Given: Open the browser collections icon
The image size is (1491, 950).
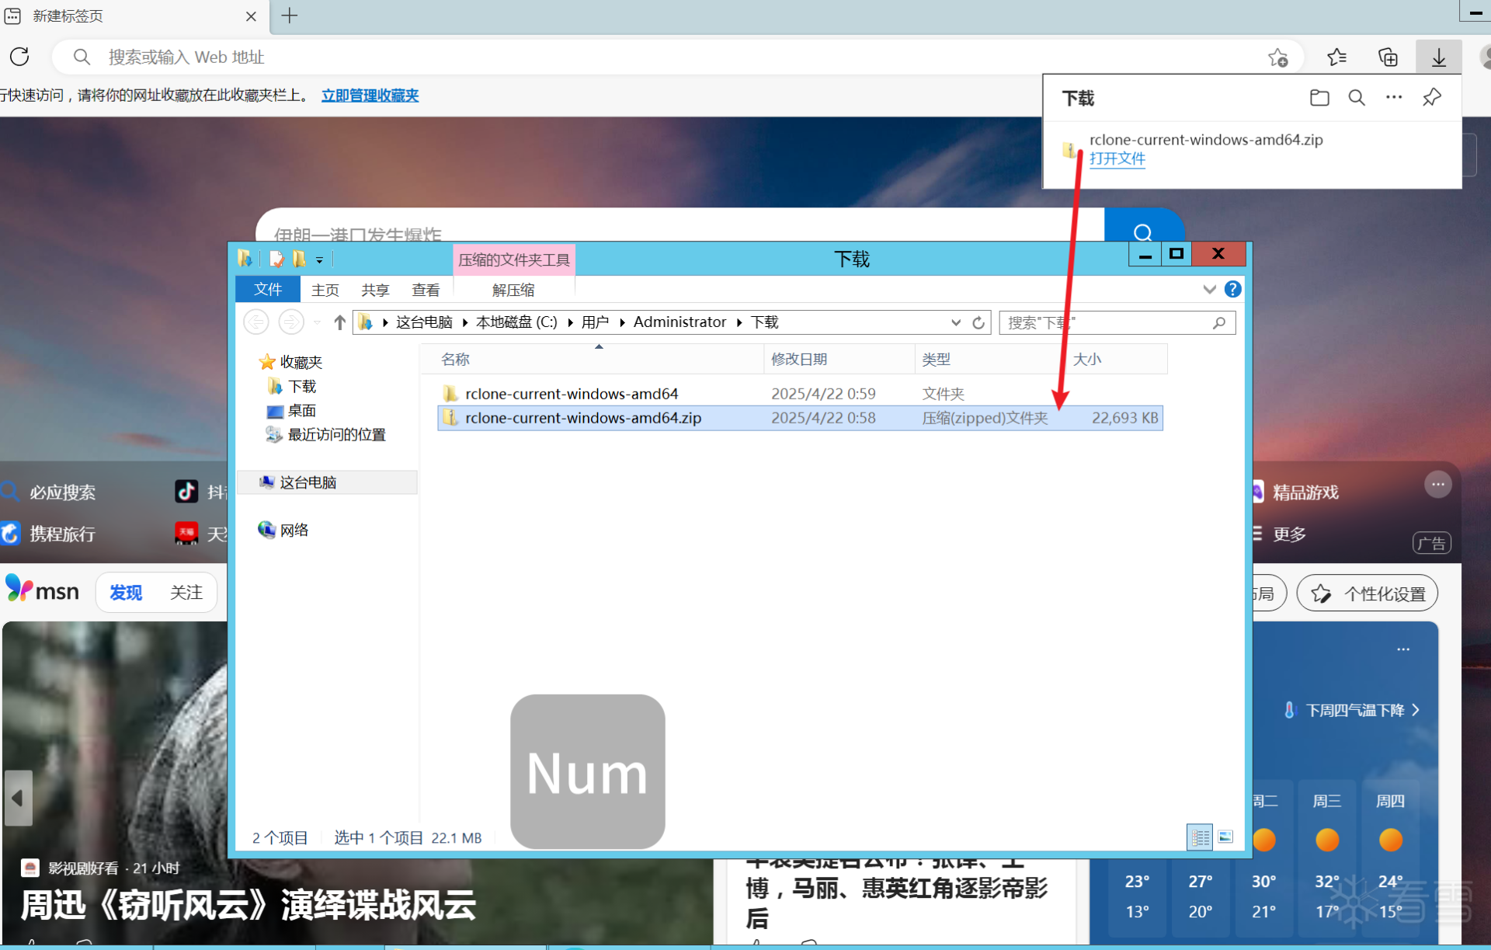Looking at the screenshot, I should 1388,57.
